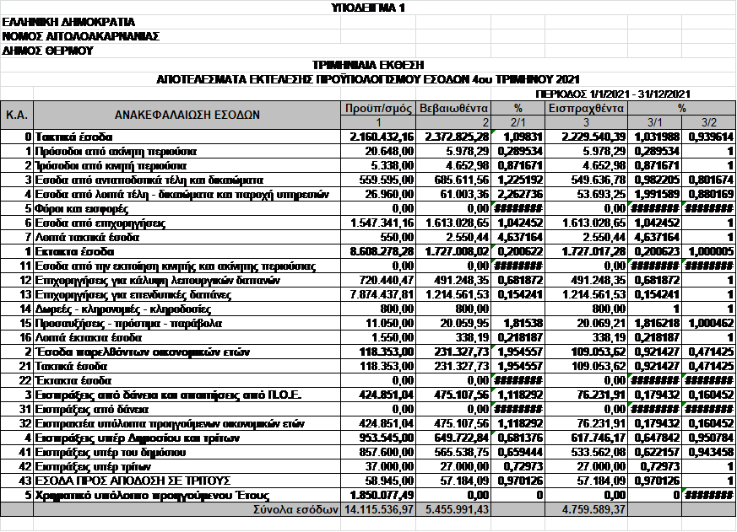Select the ΠΕΡΙΟΔΟΣ 1/1/2021 - 31/12/2021 cell
Viewport: 737px width, 532px height.
[614, 94]
